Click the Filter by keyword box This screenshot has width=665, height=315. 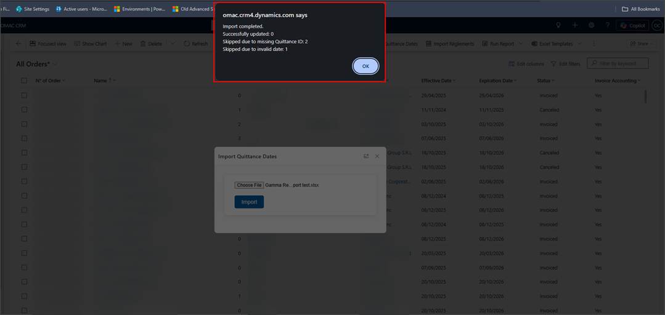coord(618,63)
